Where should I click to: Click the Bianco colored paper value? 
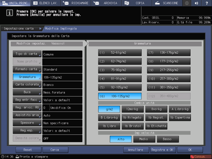tap(62, 85)
